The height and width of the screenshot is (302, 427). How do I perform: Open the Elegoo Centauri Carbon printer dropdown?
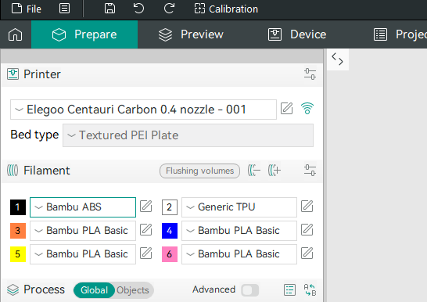coord(143,110)
